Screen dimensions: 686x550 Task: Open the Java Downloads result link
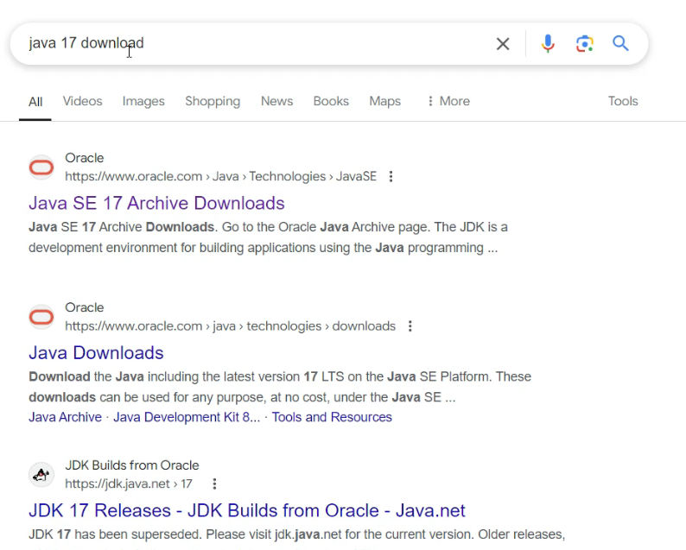click(96, 353)
